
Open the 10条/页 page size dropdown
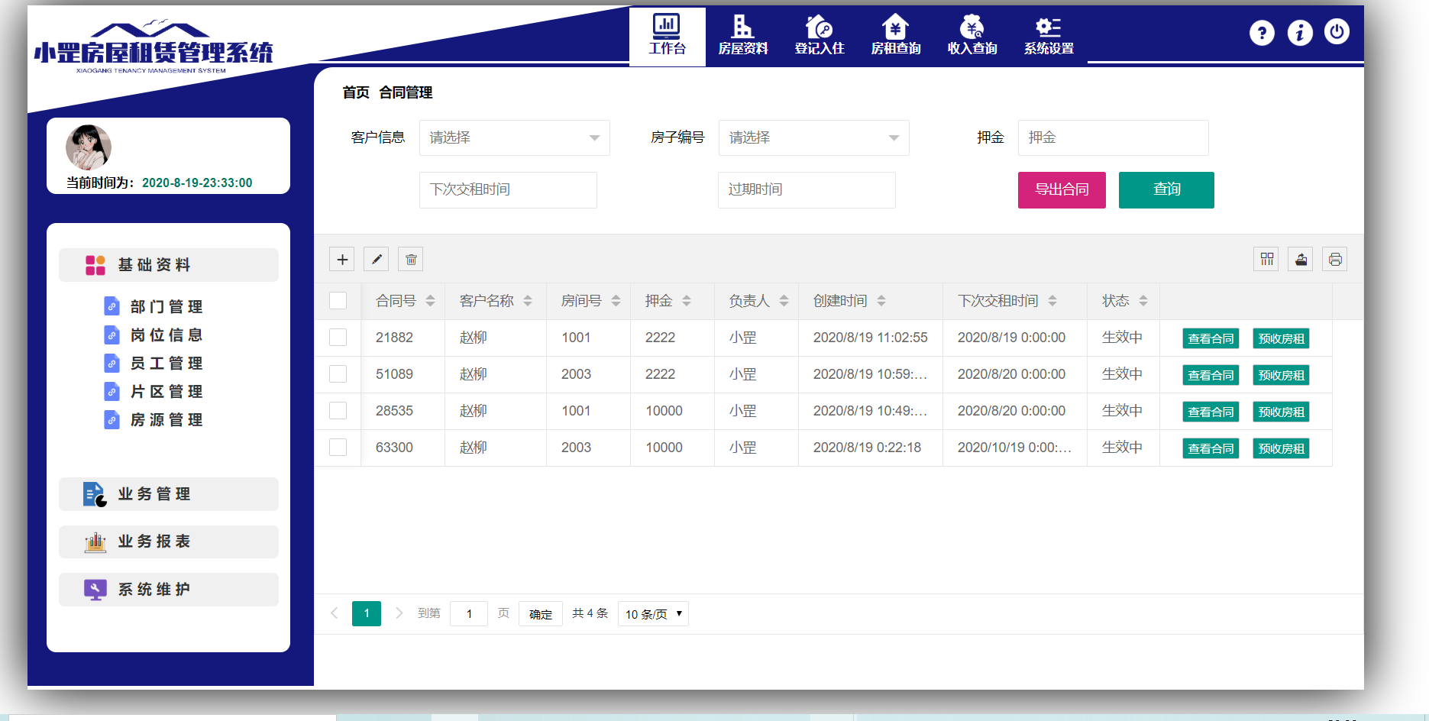[652, 613]
